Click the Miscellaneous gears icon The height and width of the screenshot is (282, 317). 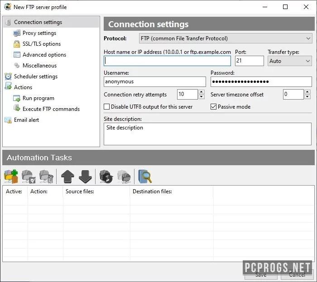coord(17,66)
